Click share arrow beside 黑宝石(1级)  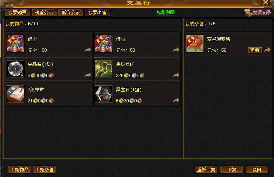176,100
